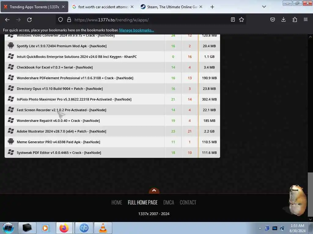Screen dimensions: 313x234
Task: Click the Windows icon beside Intuit QuickBooks
Action: click(11, 56)
